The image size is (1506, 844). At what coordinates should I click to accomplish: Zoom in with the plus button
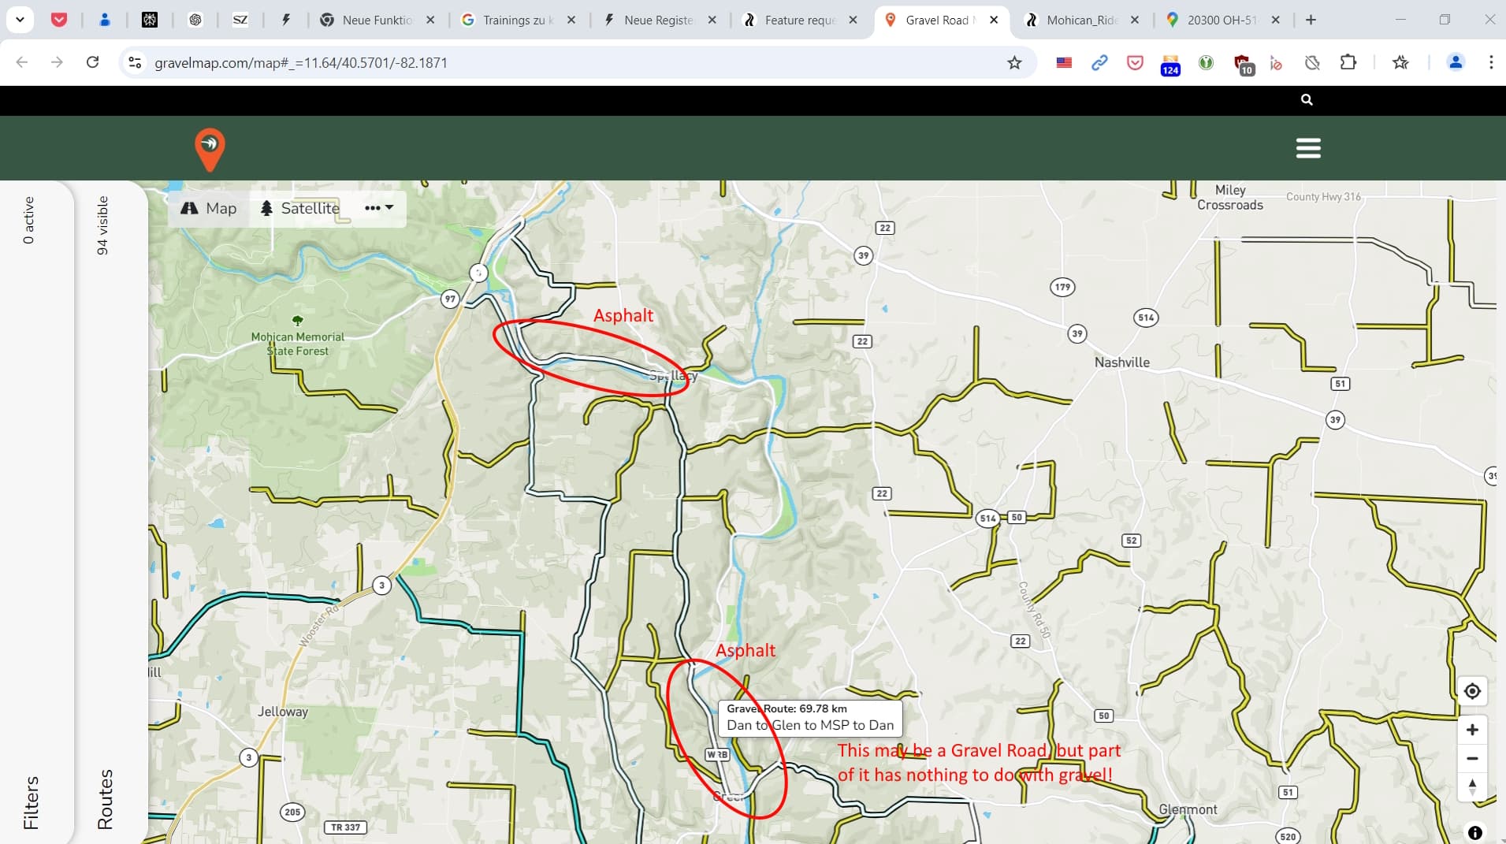(x=1472, y=730)
